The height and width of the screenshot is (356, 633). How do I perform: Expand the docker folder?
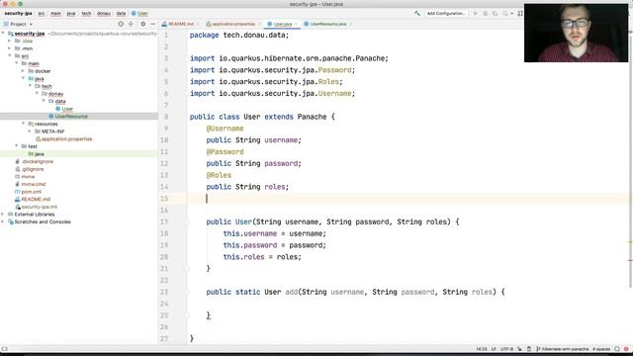coord(23,71)
